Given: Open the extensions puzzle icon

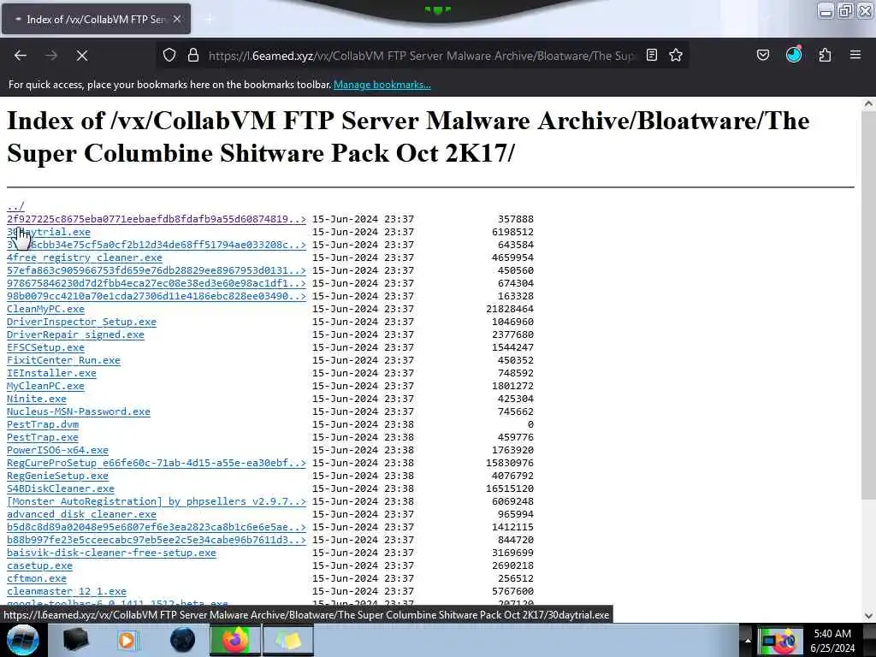Looking at the screenshot, I should [826, 56].
